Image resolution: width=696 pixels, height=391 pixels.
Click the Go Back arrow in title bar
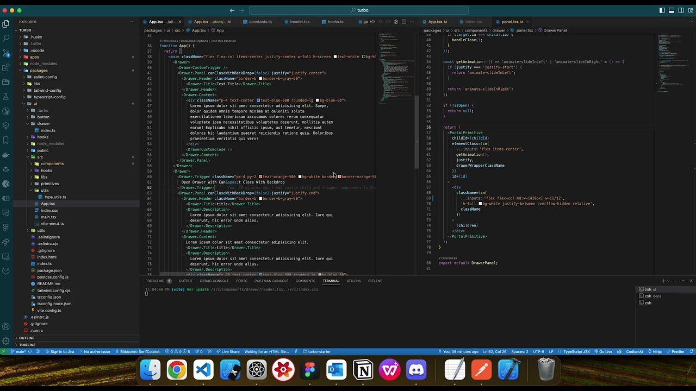point(232,10)
